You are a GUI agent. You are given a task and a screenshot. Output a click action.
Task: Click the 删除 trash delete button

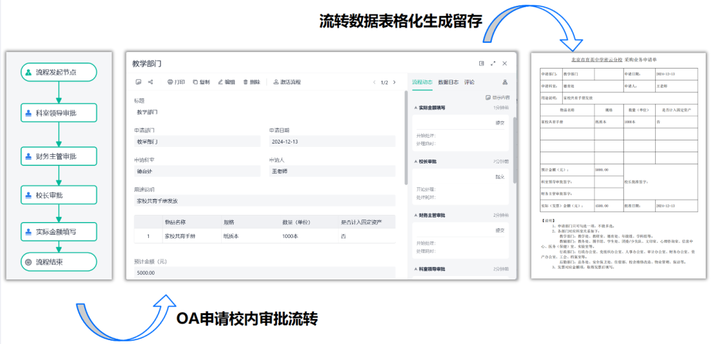point(251,82)
